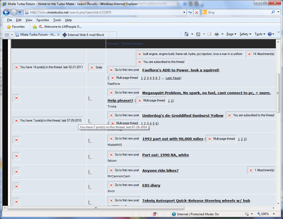Screen dimensions: 283x219
Task: Click the broken status image in falcon's row
Action: coord(16,156)
